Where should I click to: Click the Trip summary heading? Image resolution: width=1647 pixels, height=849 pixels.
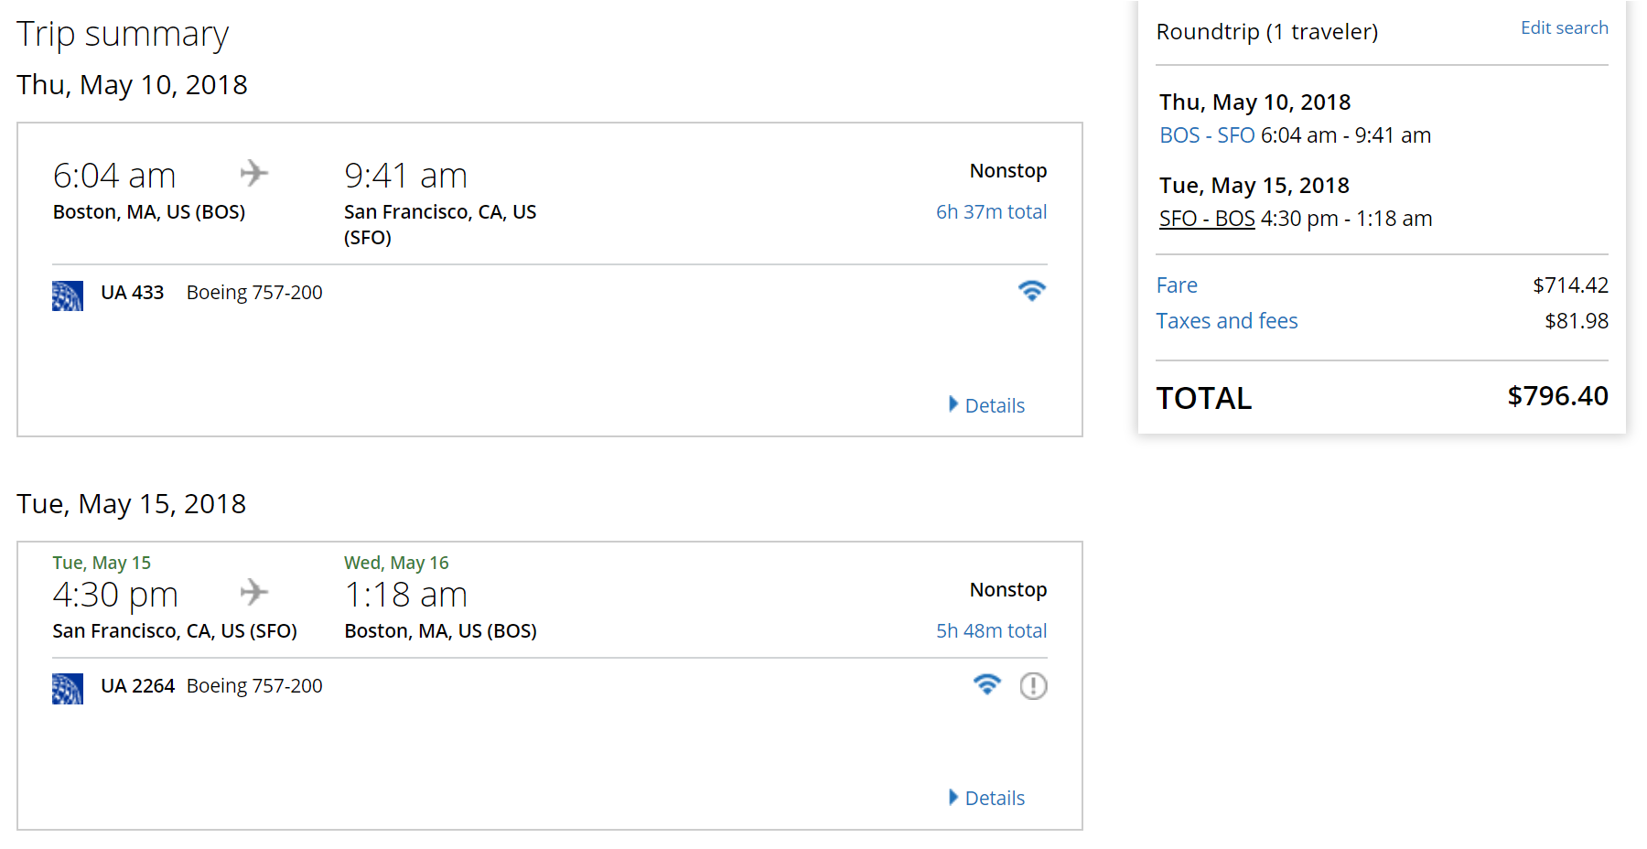click(x=123, y=35)
